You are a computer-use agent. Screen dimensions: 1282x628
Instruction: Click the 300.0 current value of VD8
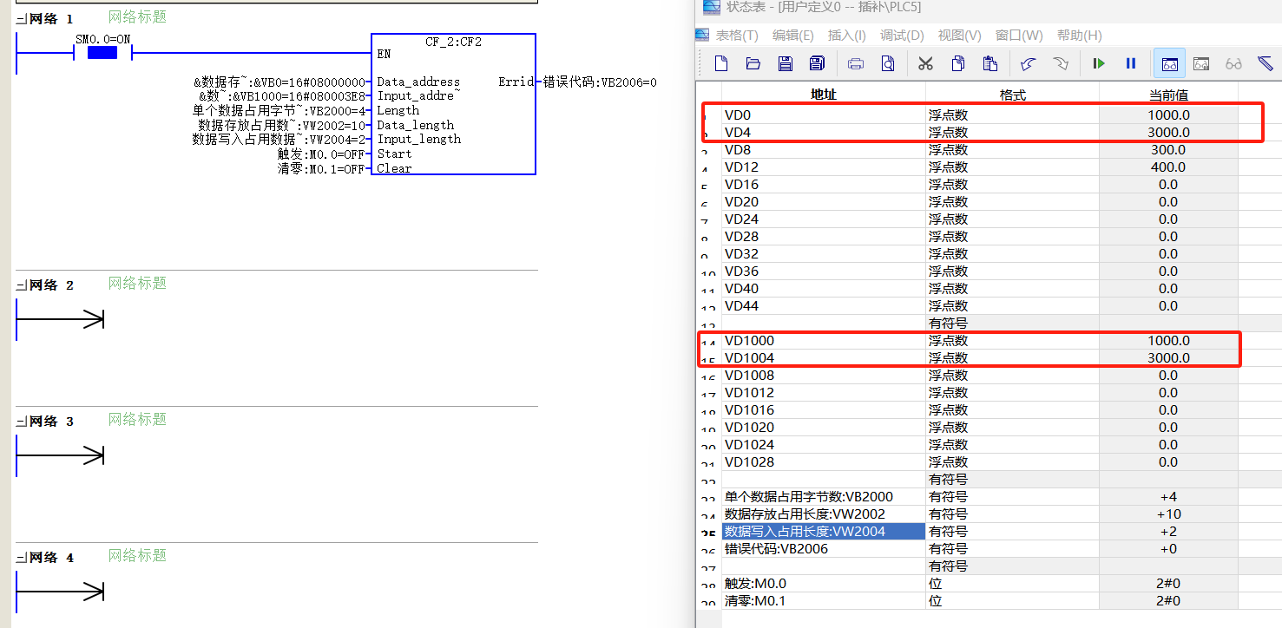click(x=1168, y=149)
